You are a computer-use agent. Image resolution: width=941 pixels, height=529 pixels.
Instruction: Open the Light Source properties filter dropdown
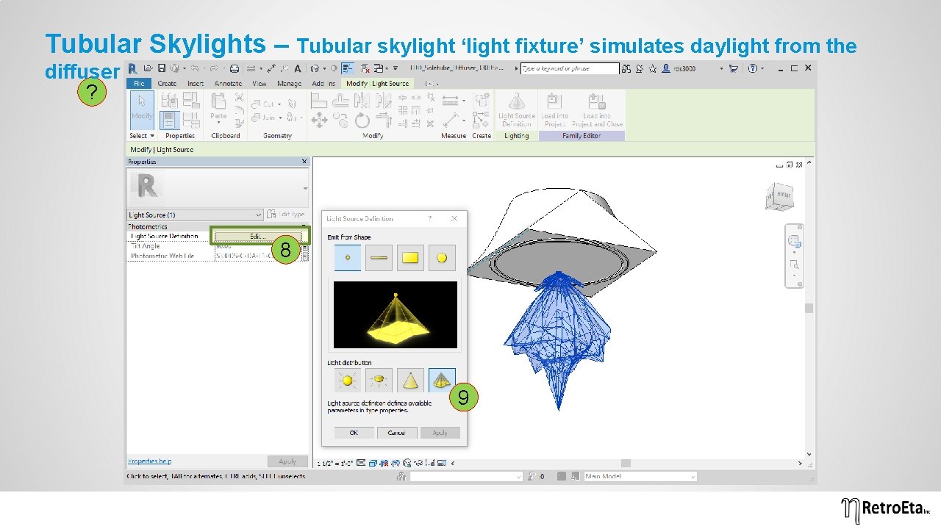(259, 214)
